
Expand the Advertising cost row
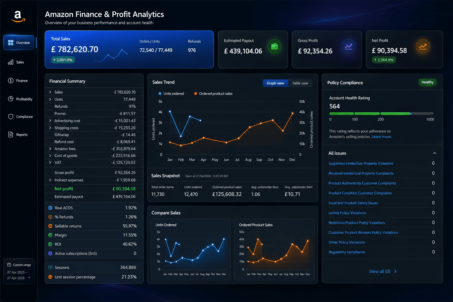pos(50,121)
